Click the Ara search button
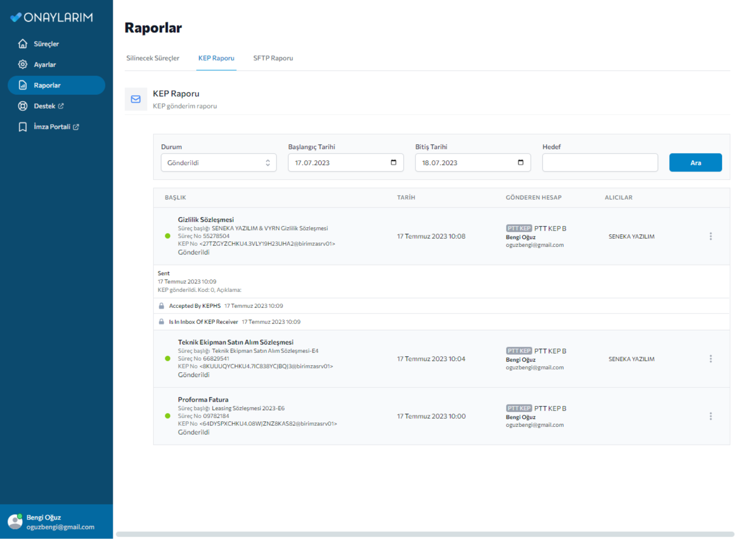The height and width of the screenshot is (539, 741). click(x=695, y=162)
